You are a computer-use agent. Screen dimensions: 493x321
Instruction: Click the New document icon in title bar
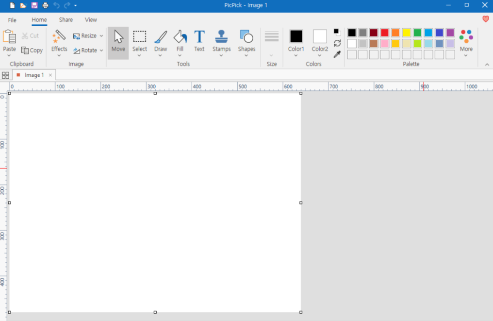(x=12, y=5)
